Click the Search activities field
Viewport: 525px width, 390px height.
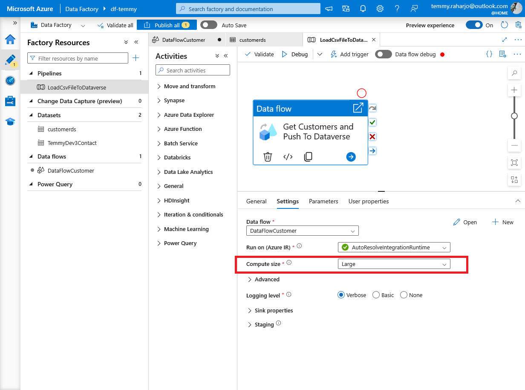pos(193,70)
